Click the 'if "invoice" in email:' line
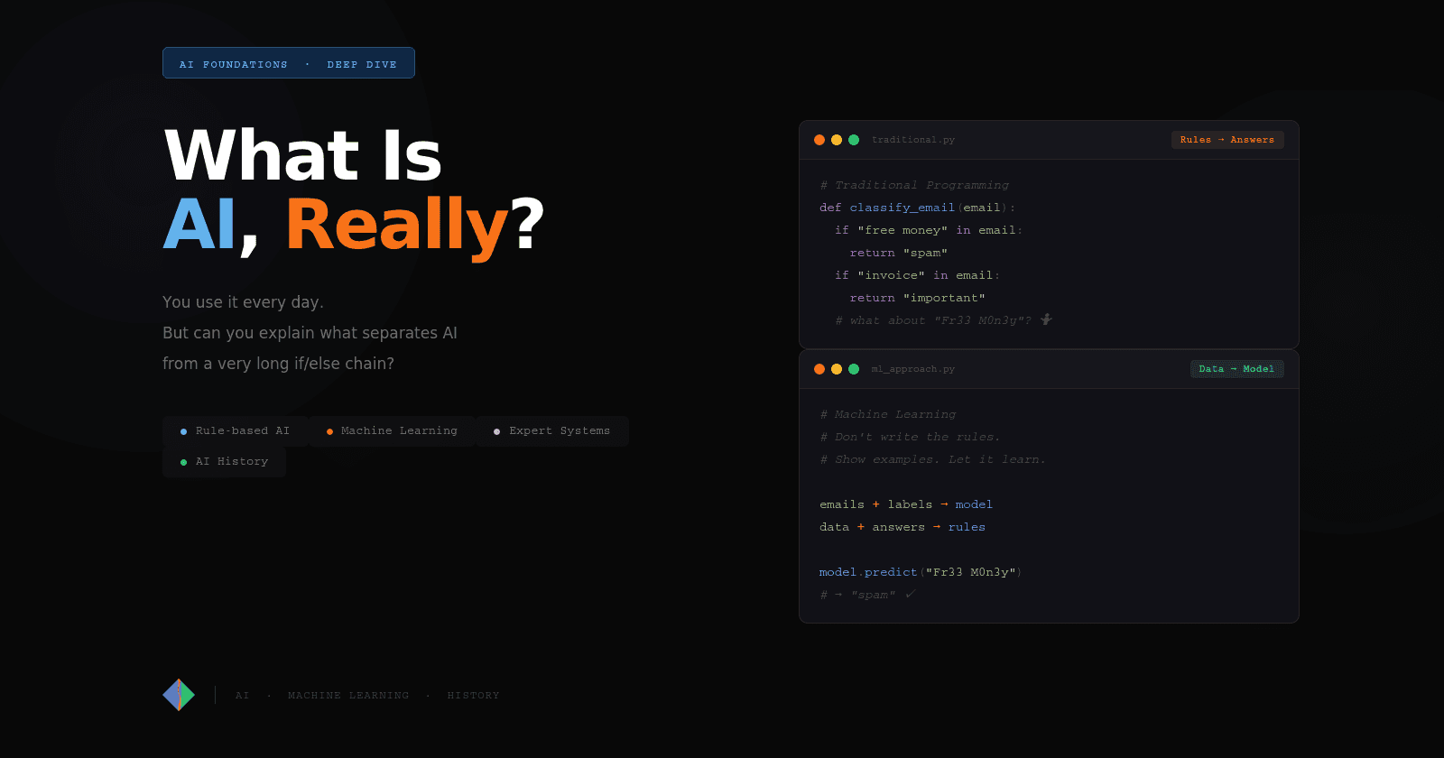Image resolution: width=1444 pixels, height=758 pixels. click(917, 275)
